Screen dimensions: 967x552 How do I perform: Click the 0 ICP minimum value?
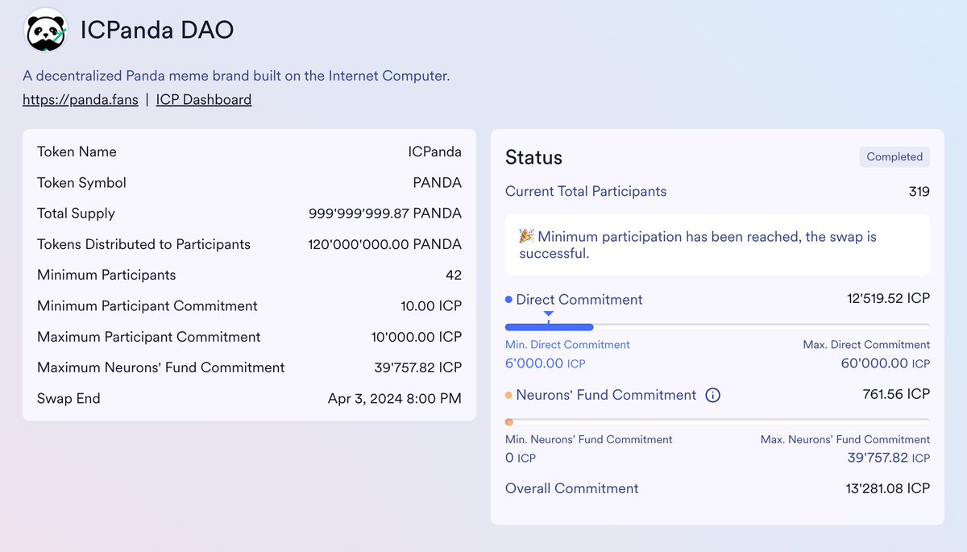tap(521, 459)
